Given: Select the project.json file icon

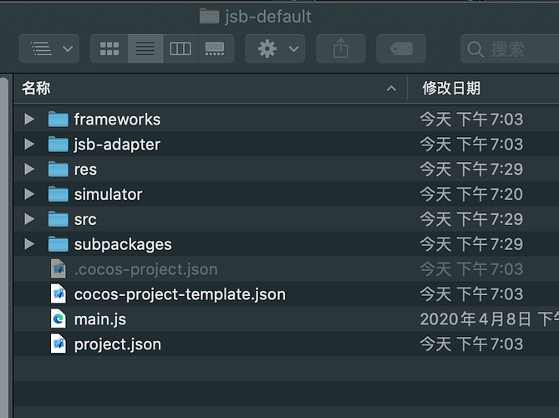Looking at the screenshot, I should tap(58, 344).
